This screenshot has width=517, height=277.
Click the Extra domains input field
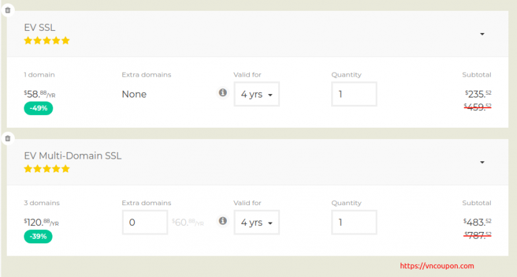[145, 222]
